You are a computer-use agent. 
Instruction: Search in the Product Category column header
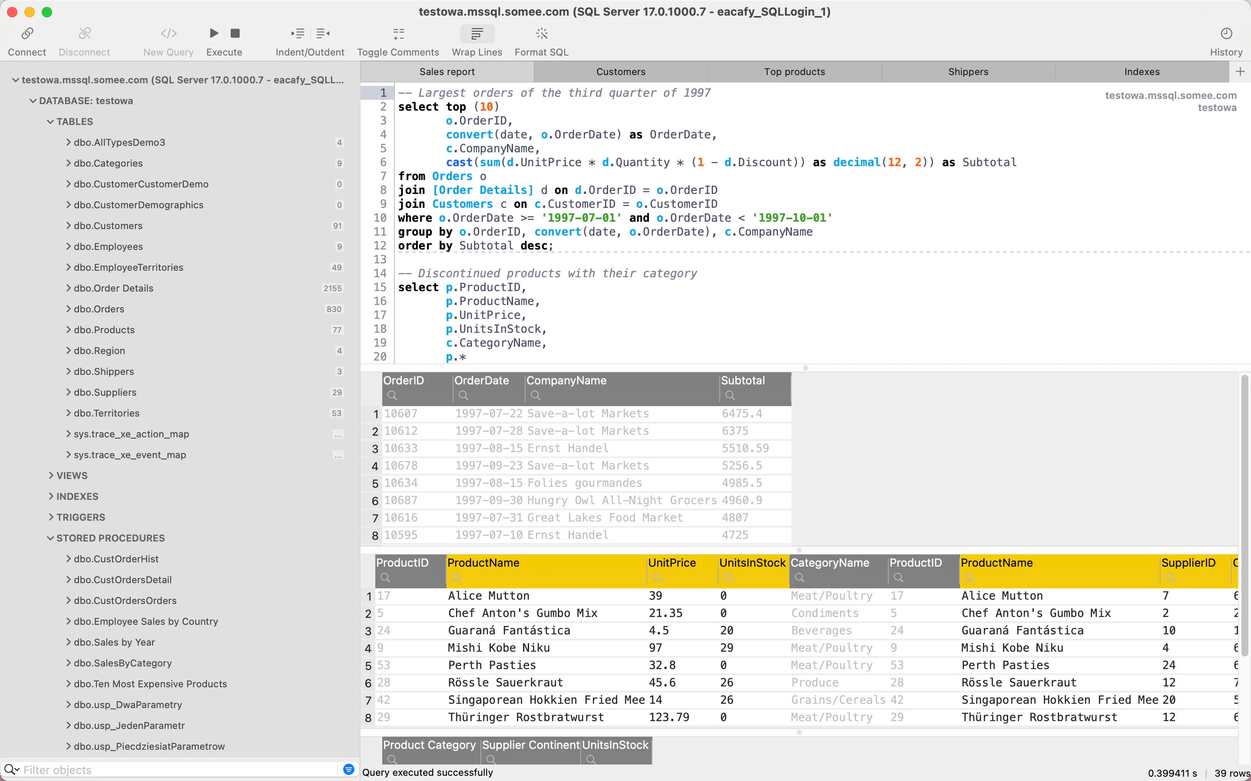[392, 759]
